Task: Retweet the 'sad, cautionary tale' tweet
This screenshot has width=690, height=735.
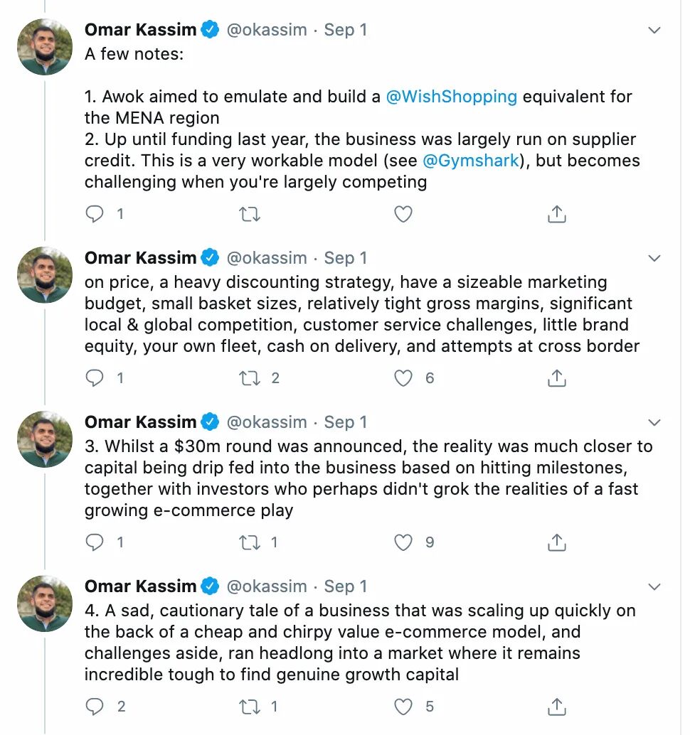Action: tap(250, 707)
